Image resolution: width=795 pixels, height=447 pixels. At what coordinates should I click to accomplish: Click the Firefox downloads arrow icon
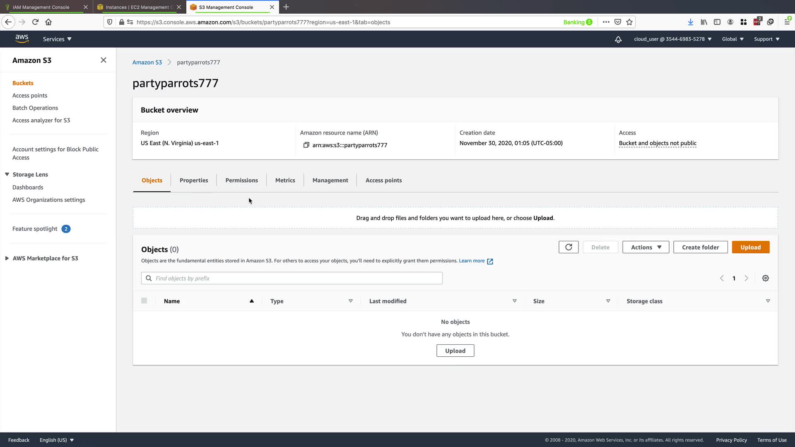(x=690, y=22)
